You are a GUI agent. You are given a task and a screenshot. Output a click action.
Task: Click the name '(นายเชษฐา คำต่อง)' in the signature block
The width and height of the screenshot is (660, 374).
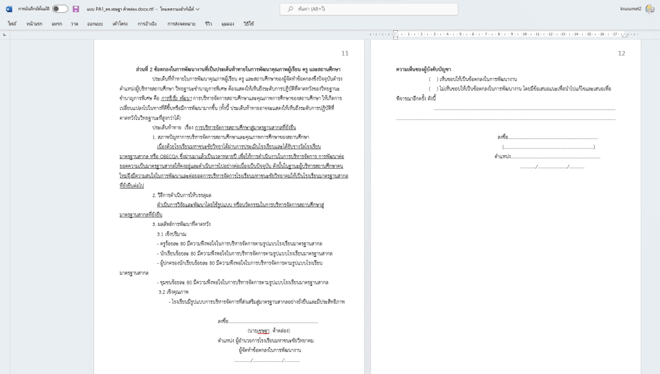tap(269, 331)
